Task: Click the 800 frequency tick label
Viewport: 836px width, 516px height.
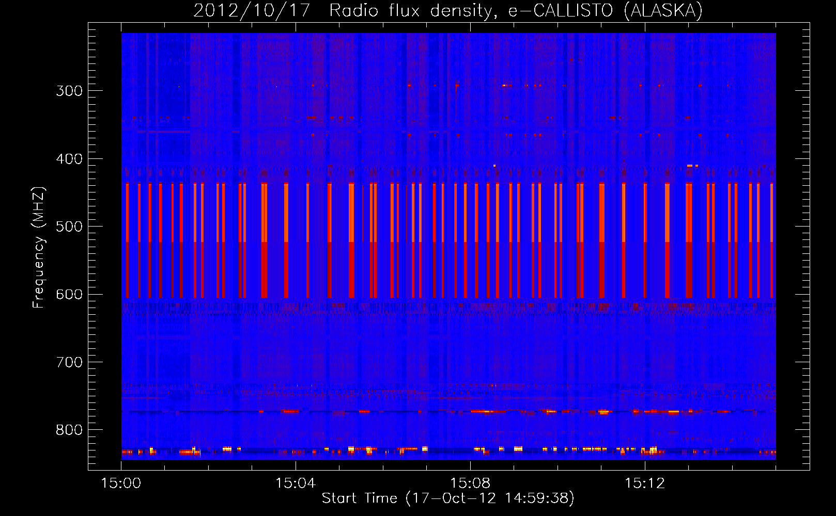Action: (69, 430)
